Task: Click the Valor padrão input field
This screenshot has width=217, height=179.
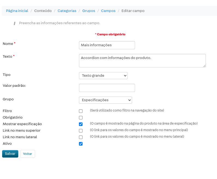Action: pos(107,88)
